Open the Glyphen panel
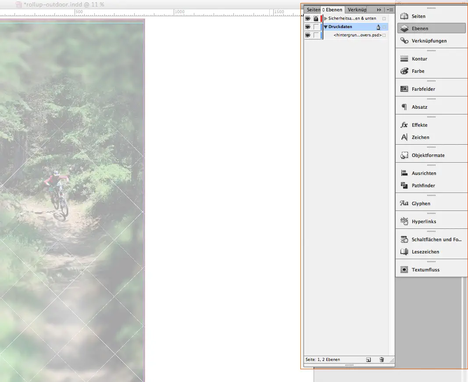The height and width of the screenshot is (382, 468). (x=420, y=203)
